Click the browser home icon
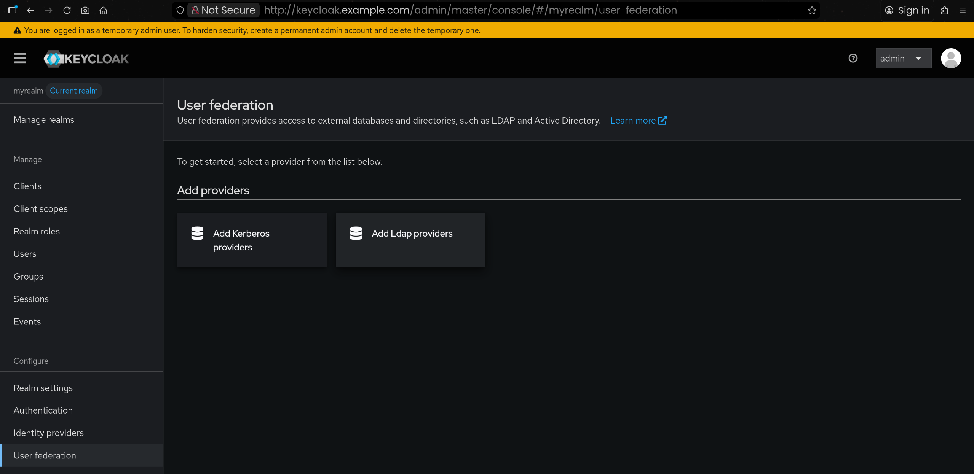The width and height of the screenshot is (974, 474). (103, 10)
